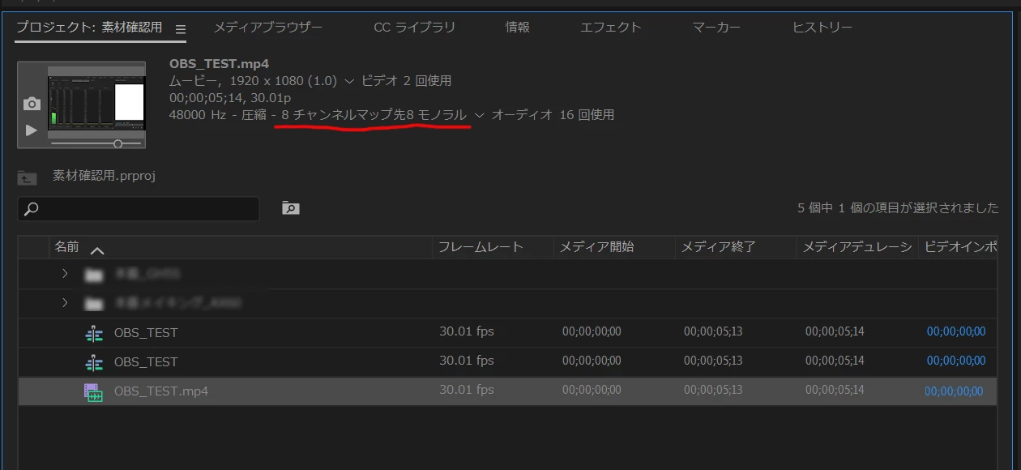Image resolution: width=1021 pixels, height=470 pixels.
Task: Click the メディアデュレーション column header
Action: click(x=857, y=247)
